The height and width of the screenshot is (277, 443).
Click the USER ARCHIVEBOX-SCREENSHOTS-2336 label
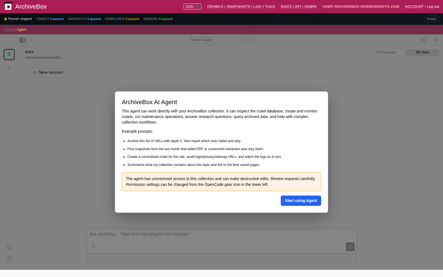click(361, 7)
